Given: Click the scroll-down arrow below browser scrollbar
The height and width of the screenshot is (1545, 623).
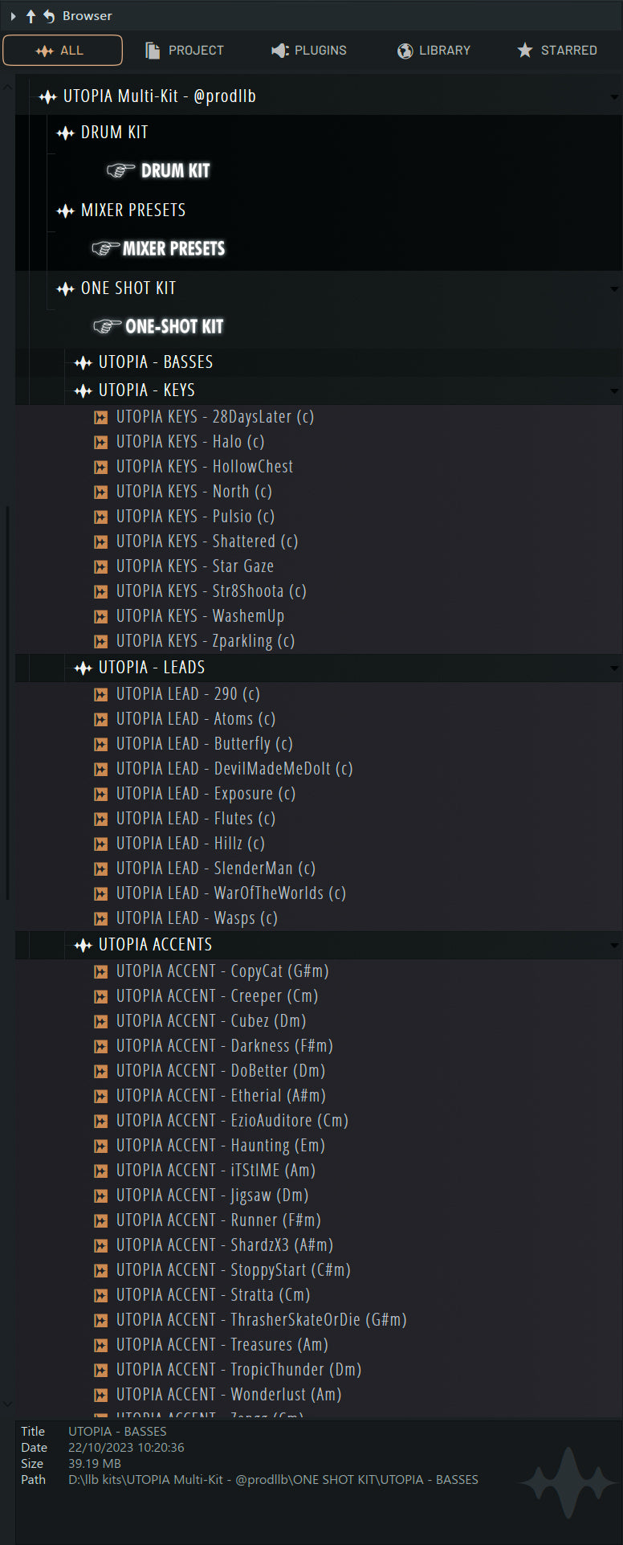Looking at the screenshot, I should [x=7, y=1404].
